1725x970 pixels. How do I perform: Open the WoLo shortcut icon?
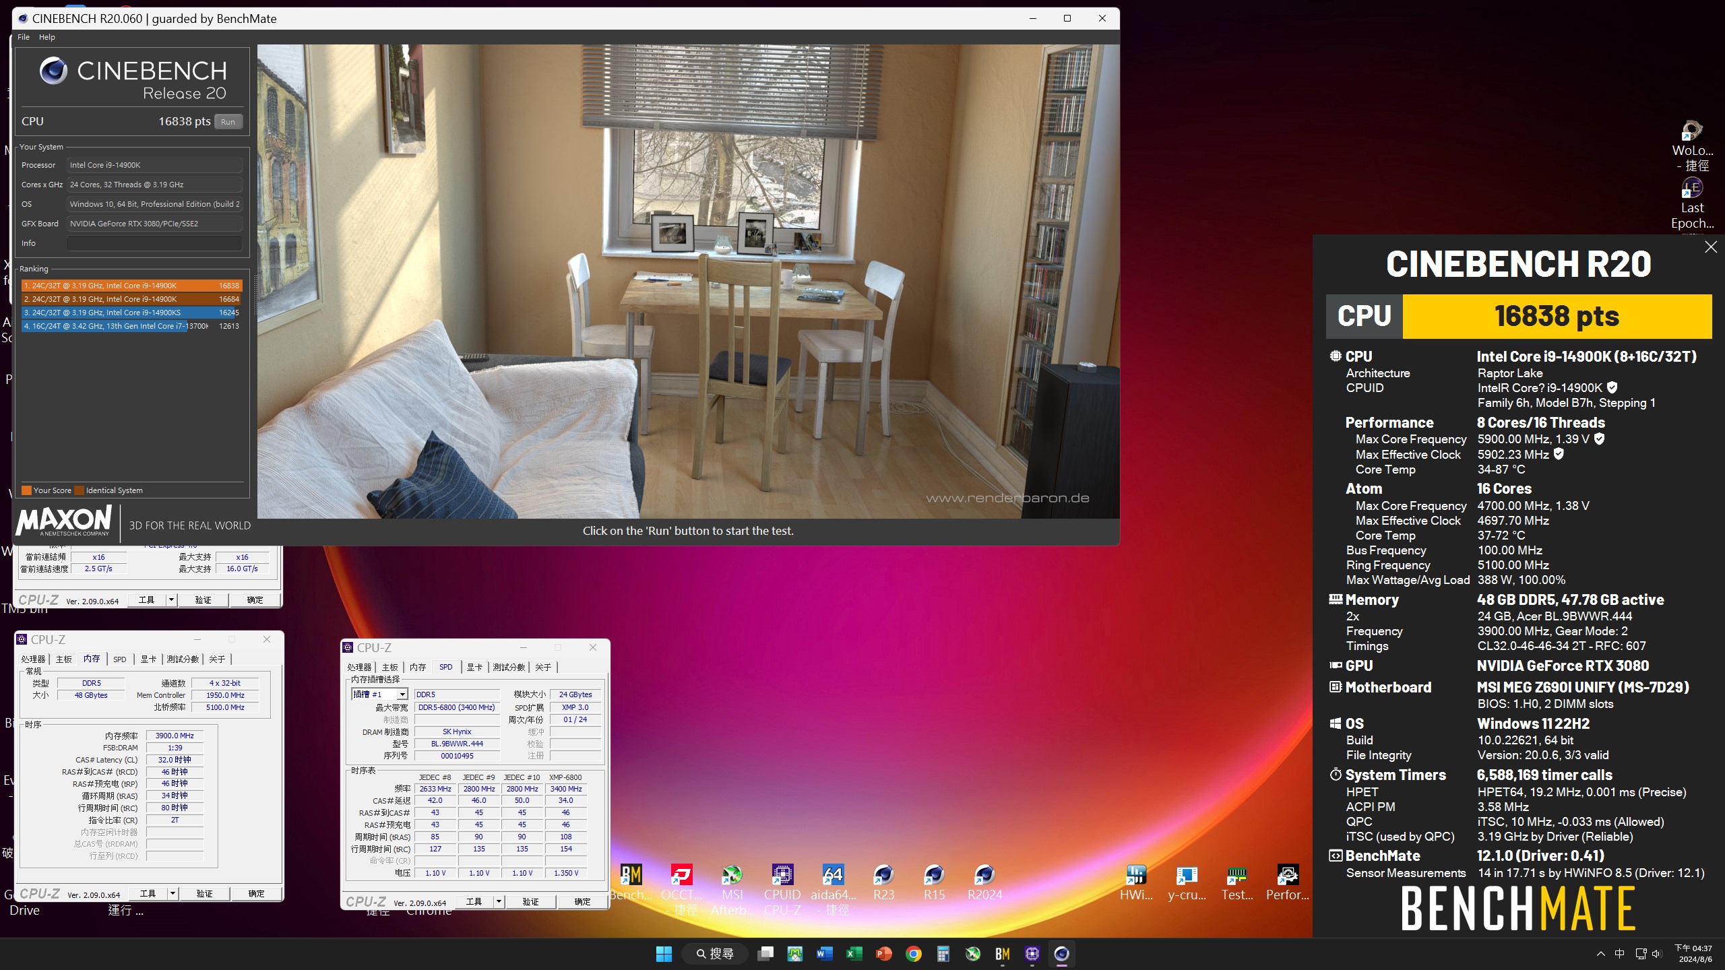click(x=1692, y=145)
